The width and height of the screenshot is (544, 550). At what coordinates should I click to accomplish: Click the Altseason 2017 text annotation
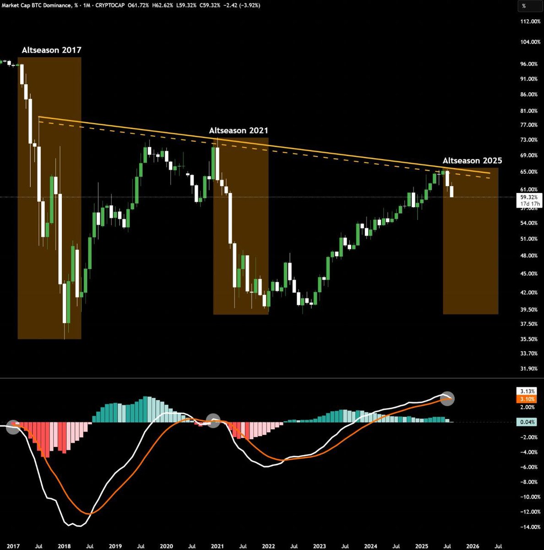click(51, 50)
